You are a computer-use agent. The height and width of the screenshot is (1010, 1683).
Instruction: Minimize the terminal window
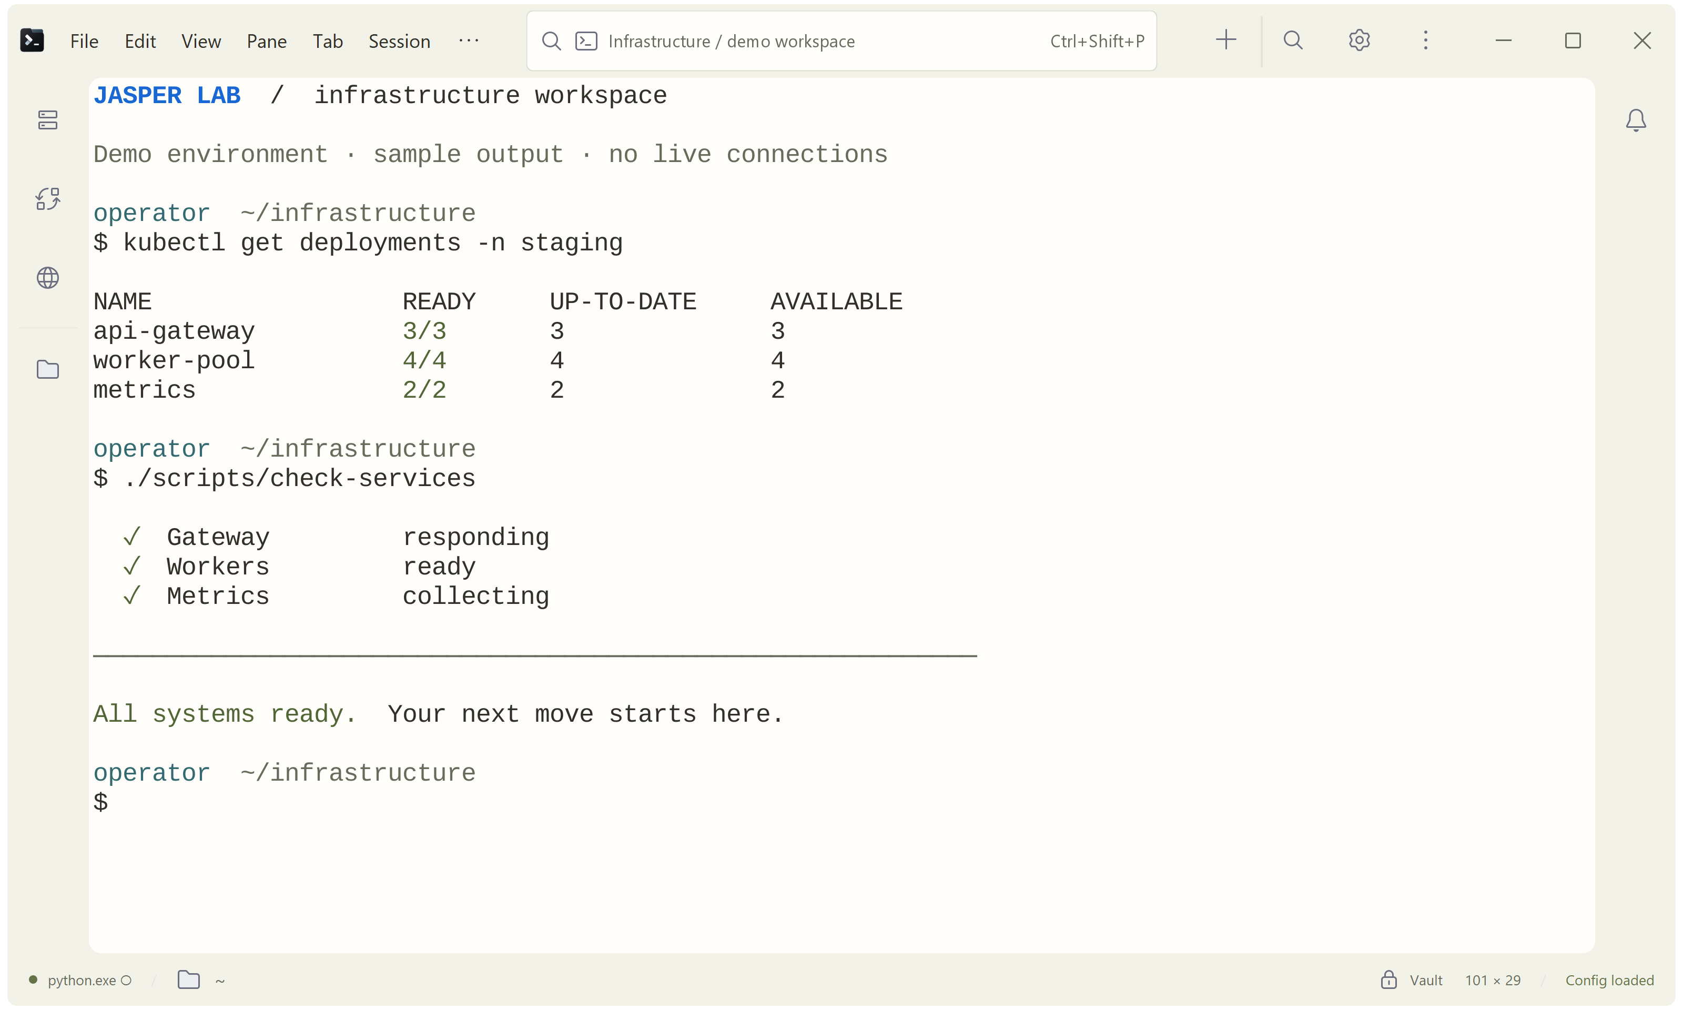click(x=1504, y=40)
